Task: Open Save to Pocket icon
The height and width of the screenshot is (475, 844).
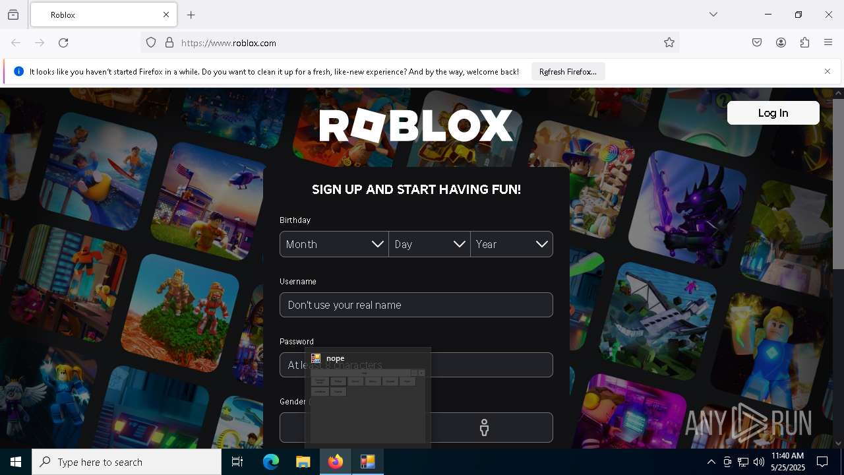Action: click(757, 43)
